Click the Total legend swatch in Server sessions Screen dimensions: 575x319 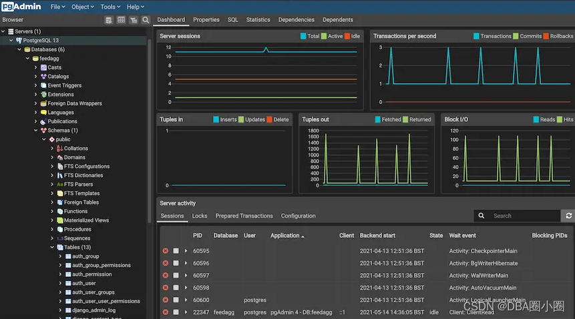tap(303, 36)
